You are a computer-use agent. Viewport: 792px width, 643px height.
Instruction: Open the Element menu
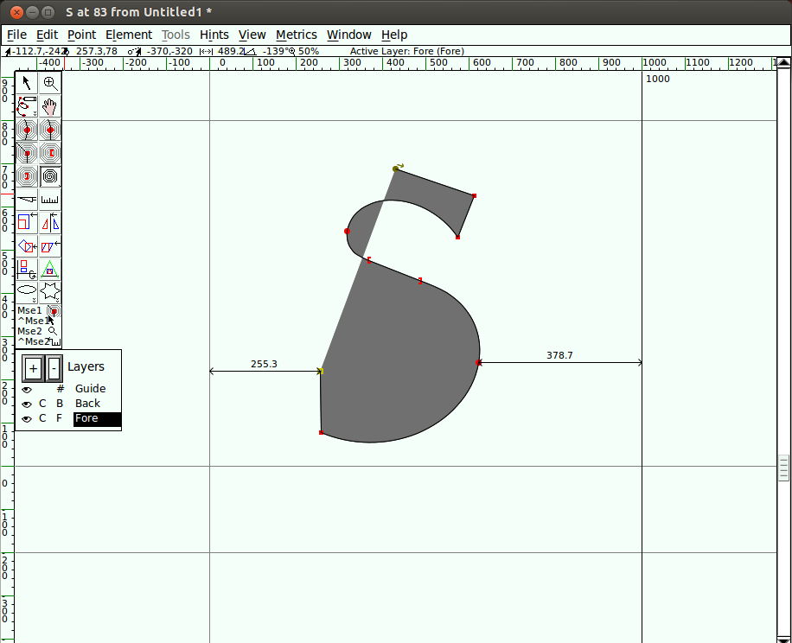[x=129, y=35]
